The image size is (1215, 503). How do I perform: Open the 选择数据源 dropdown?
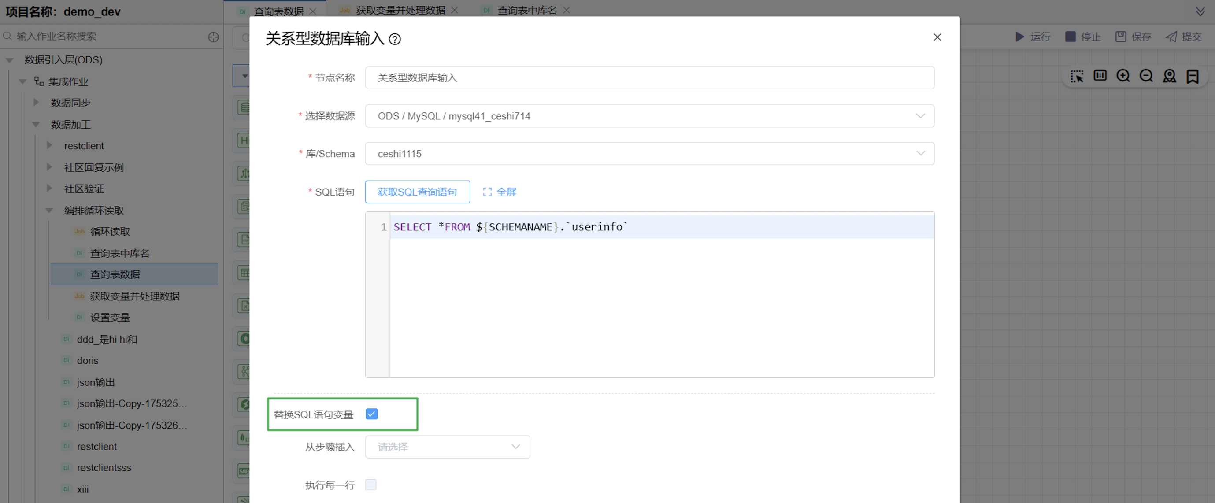click(649, 116)
